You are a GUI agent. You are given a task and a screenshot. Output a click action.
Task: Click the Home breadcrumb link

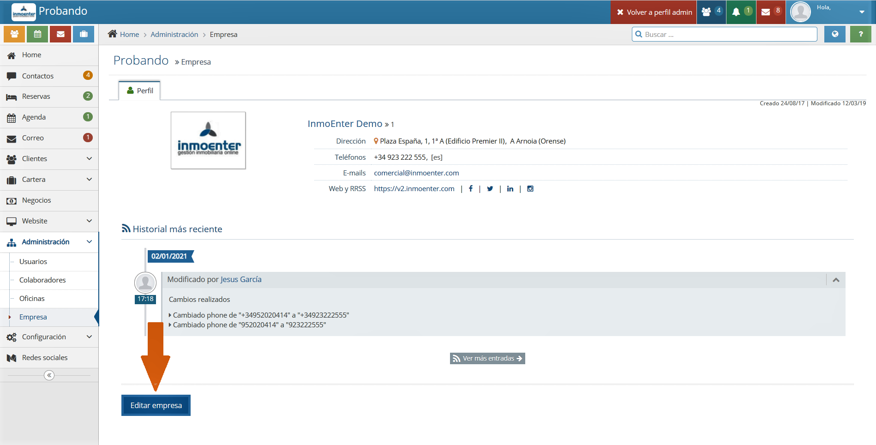[x=129, y=34]
